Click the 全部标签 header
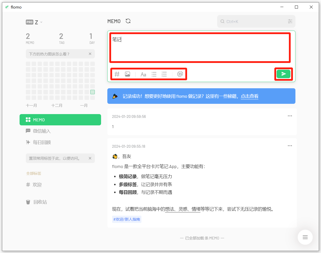Screen dimensions: 321x253 click(34, 174)
